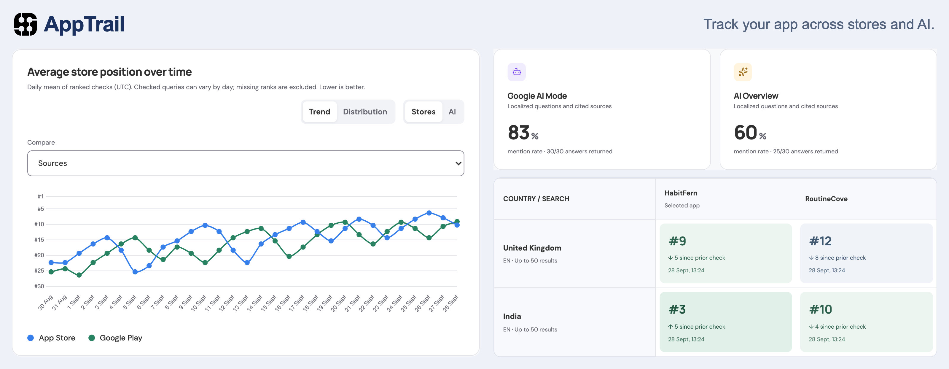949x369 pixels.
Task: Open the Google AI Mode card
Action: [x=602, y=109]
